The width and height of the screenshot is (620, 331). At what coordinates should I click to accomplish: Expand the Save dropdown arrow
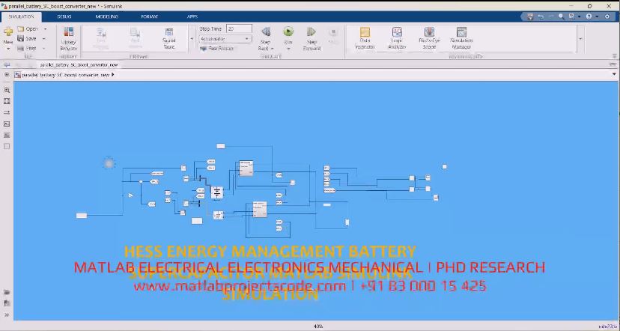pyautogui.click(x=45, y=39)
